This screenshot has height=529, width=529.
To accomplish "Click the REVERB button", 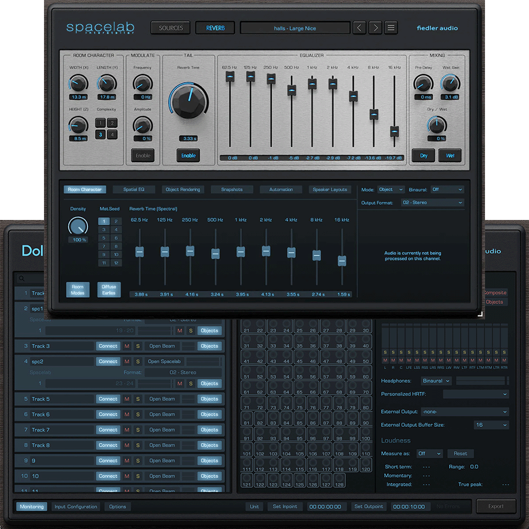I will 215,28.
